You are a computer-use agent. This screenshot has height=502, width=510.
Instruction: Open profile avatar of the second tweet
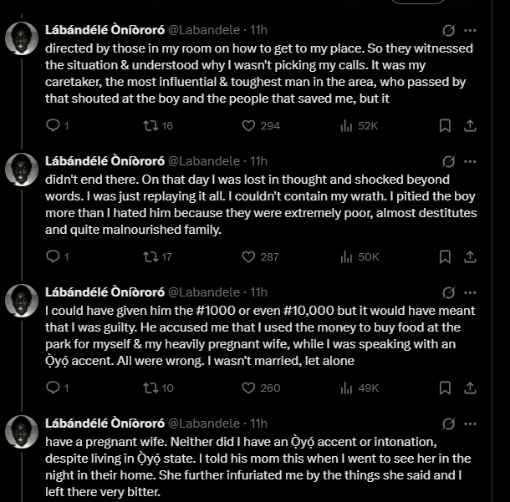point(23,170)
